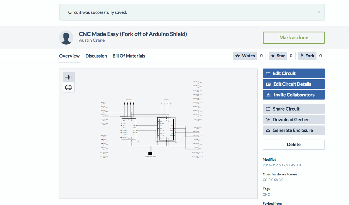The width and height of the screenshot is (349, 205).
Task: Select the schematic view icon
Action: (68, 77)
